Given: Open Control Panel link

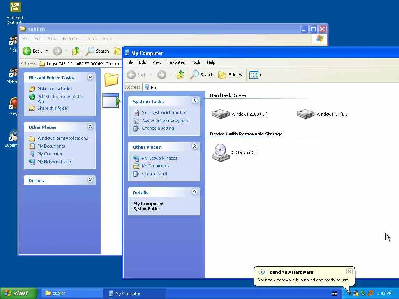Looking at the screenshot, I should (154, 174).
